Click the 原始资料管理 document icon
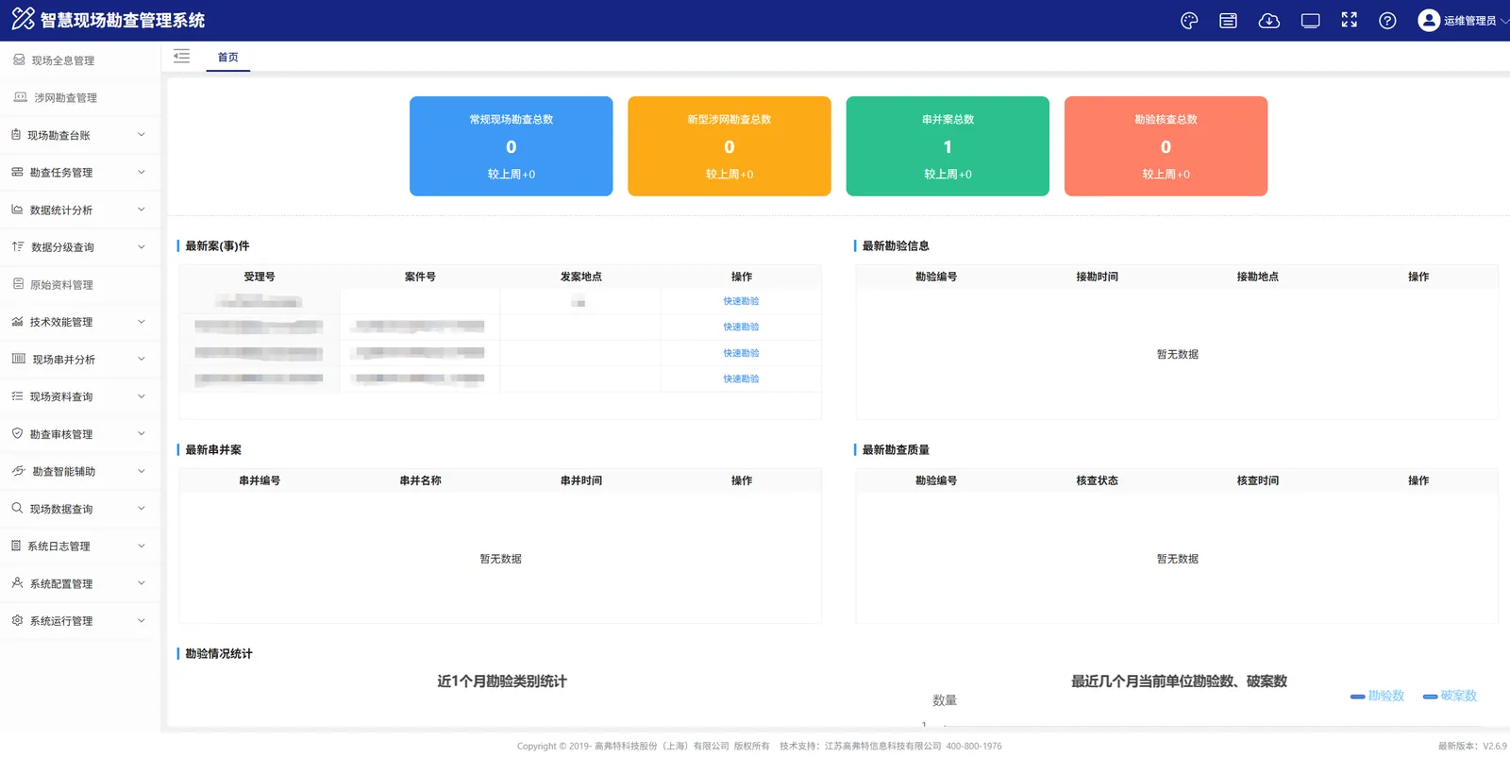Viewport: 1510px width, 757px height. (x=18, y=284)
